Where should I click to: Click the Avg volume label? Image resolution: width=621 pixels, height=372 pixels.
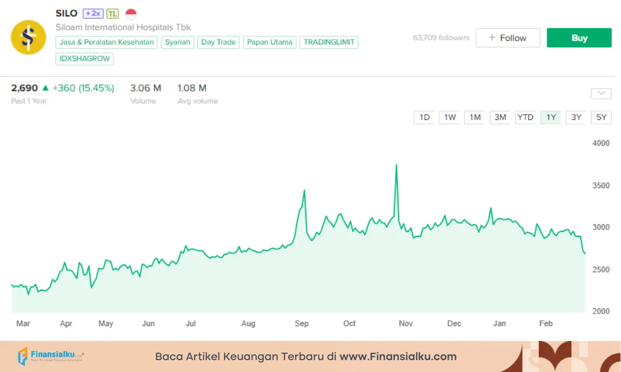[x=198, y=101]
